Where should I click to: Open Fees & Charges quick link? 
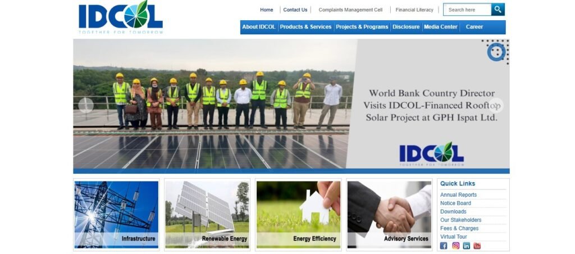pyautogui.click(x=459, y=228)
